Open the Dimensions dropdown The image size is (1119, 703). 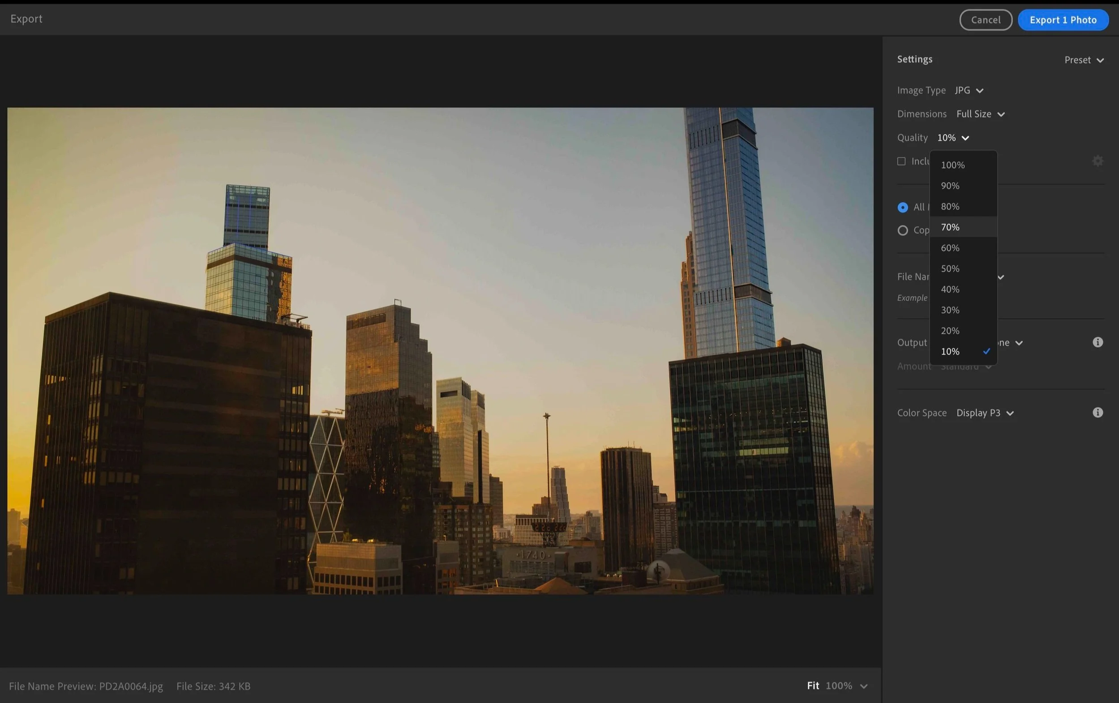coord(981,114)
